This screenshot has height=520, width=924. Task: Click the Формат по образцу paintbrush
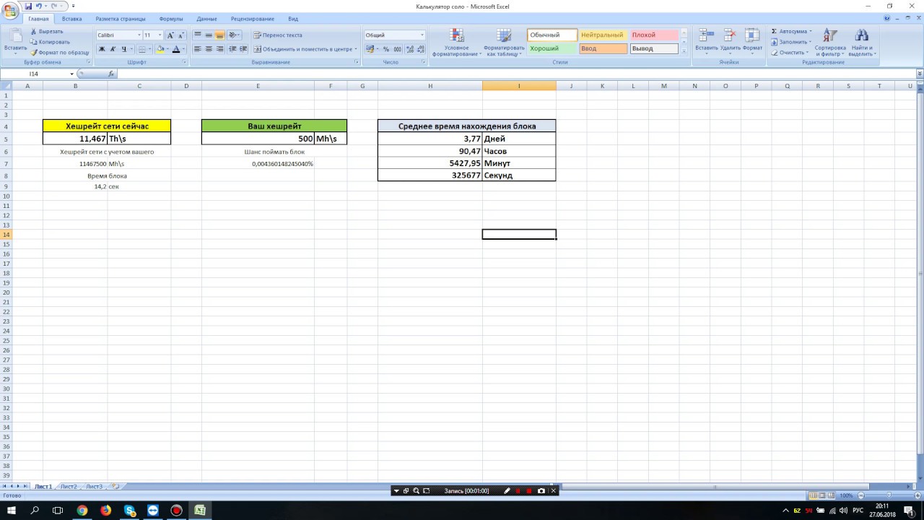coord(34,53)
